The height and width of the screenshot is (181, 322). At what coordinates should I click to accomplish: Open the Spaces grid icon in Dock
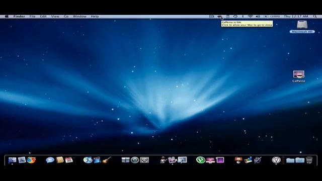pos(125,160)
